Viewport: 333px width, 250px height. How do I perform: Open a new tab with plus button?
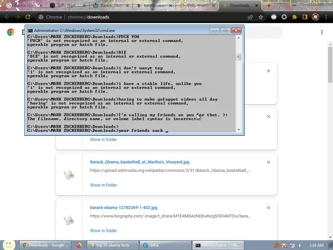pyautogui.click(x=269, y=6)
